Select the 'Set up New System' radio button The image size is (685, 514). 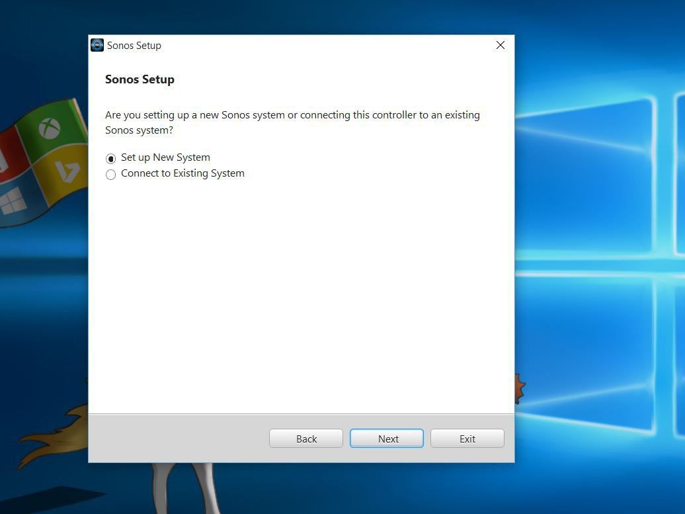[110, 158]
